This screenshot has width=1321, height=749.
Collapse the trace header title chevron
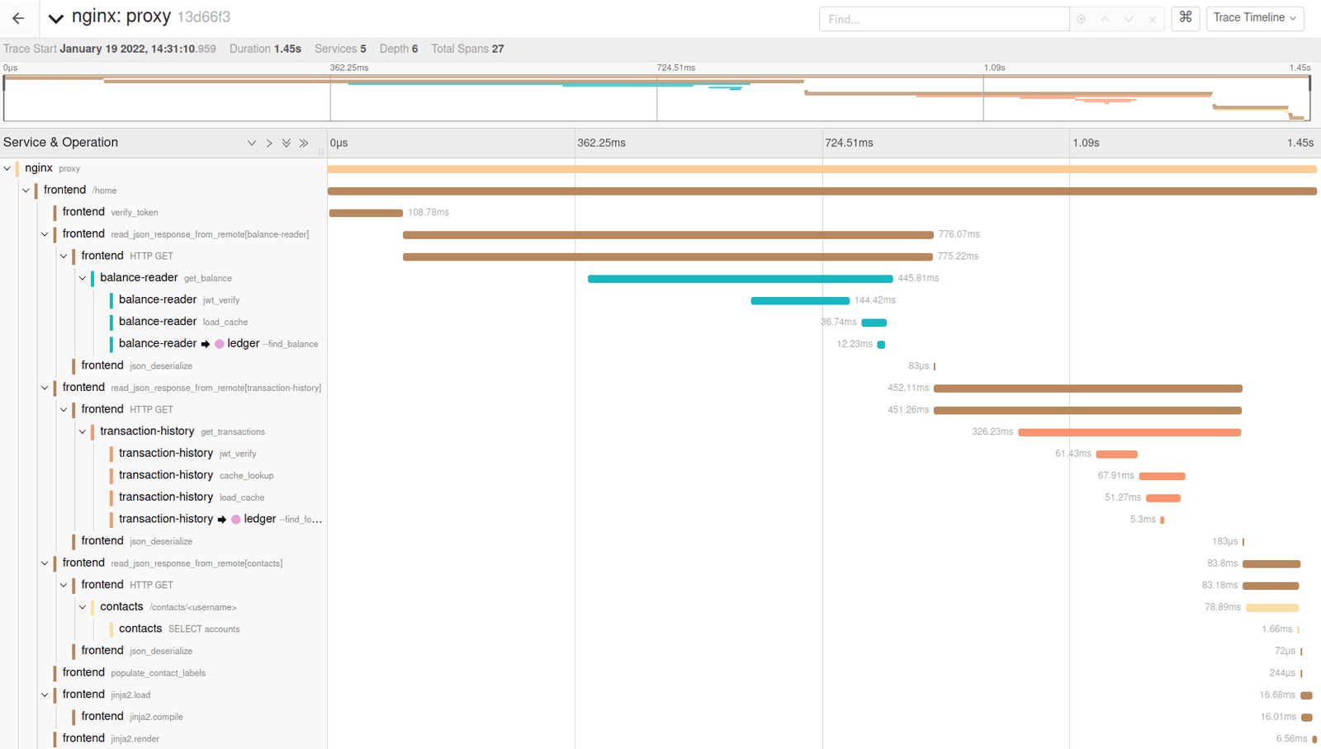pos(55,18)
